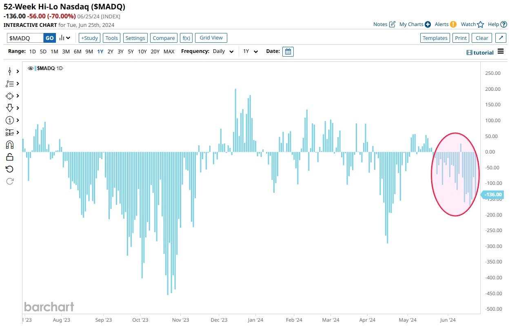The image size is (510, 329).
Task: Click the +Study button
Action: pyautogui.click(x=89, y=38)
